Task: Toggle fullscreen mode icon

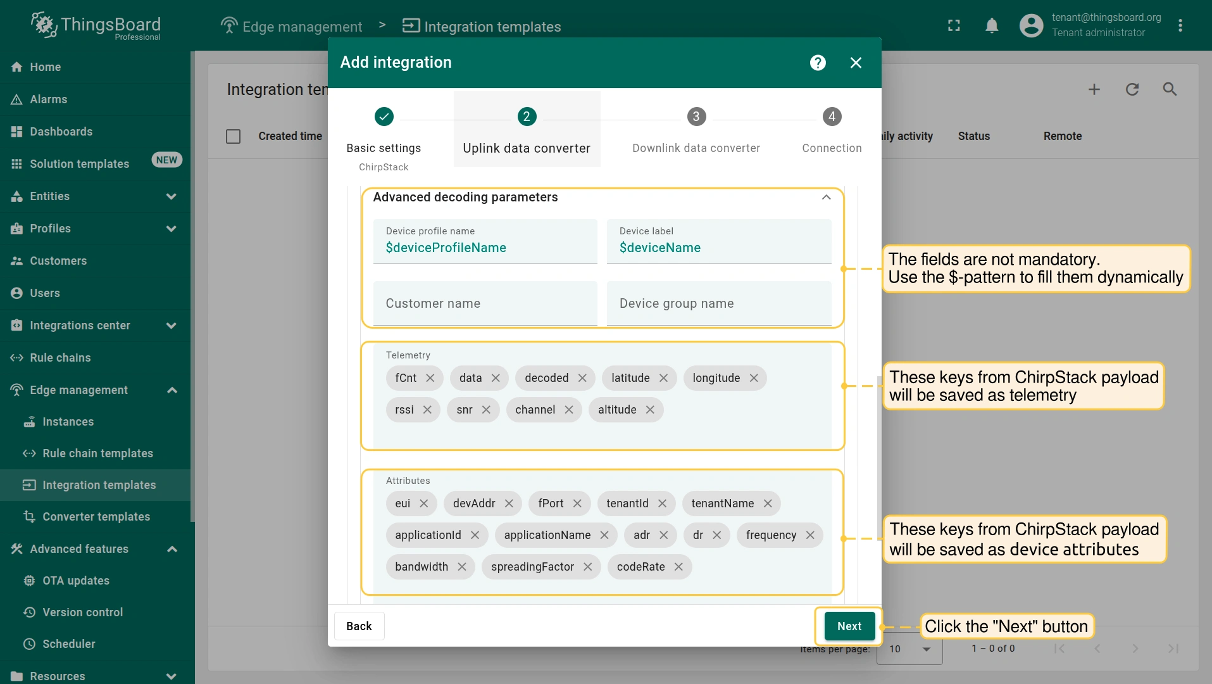Action: coord(954,25)
